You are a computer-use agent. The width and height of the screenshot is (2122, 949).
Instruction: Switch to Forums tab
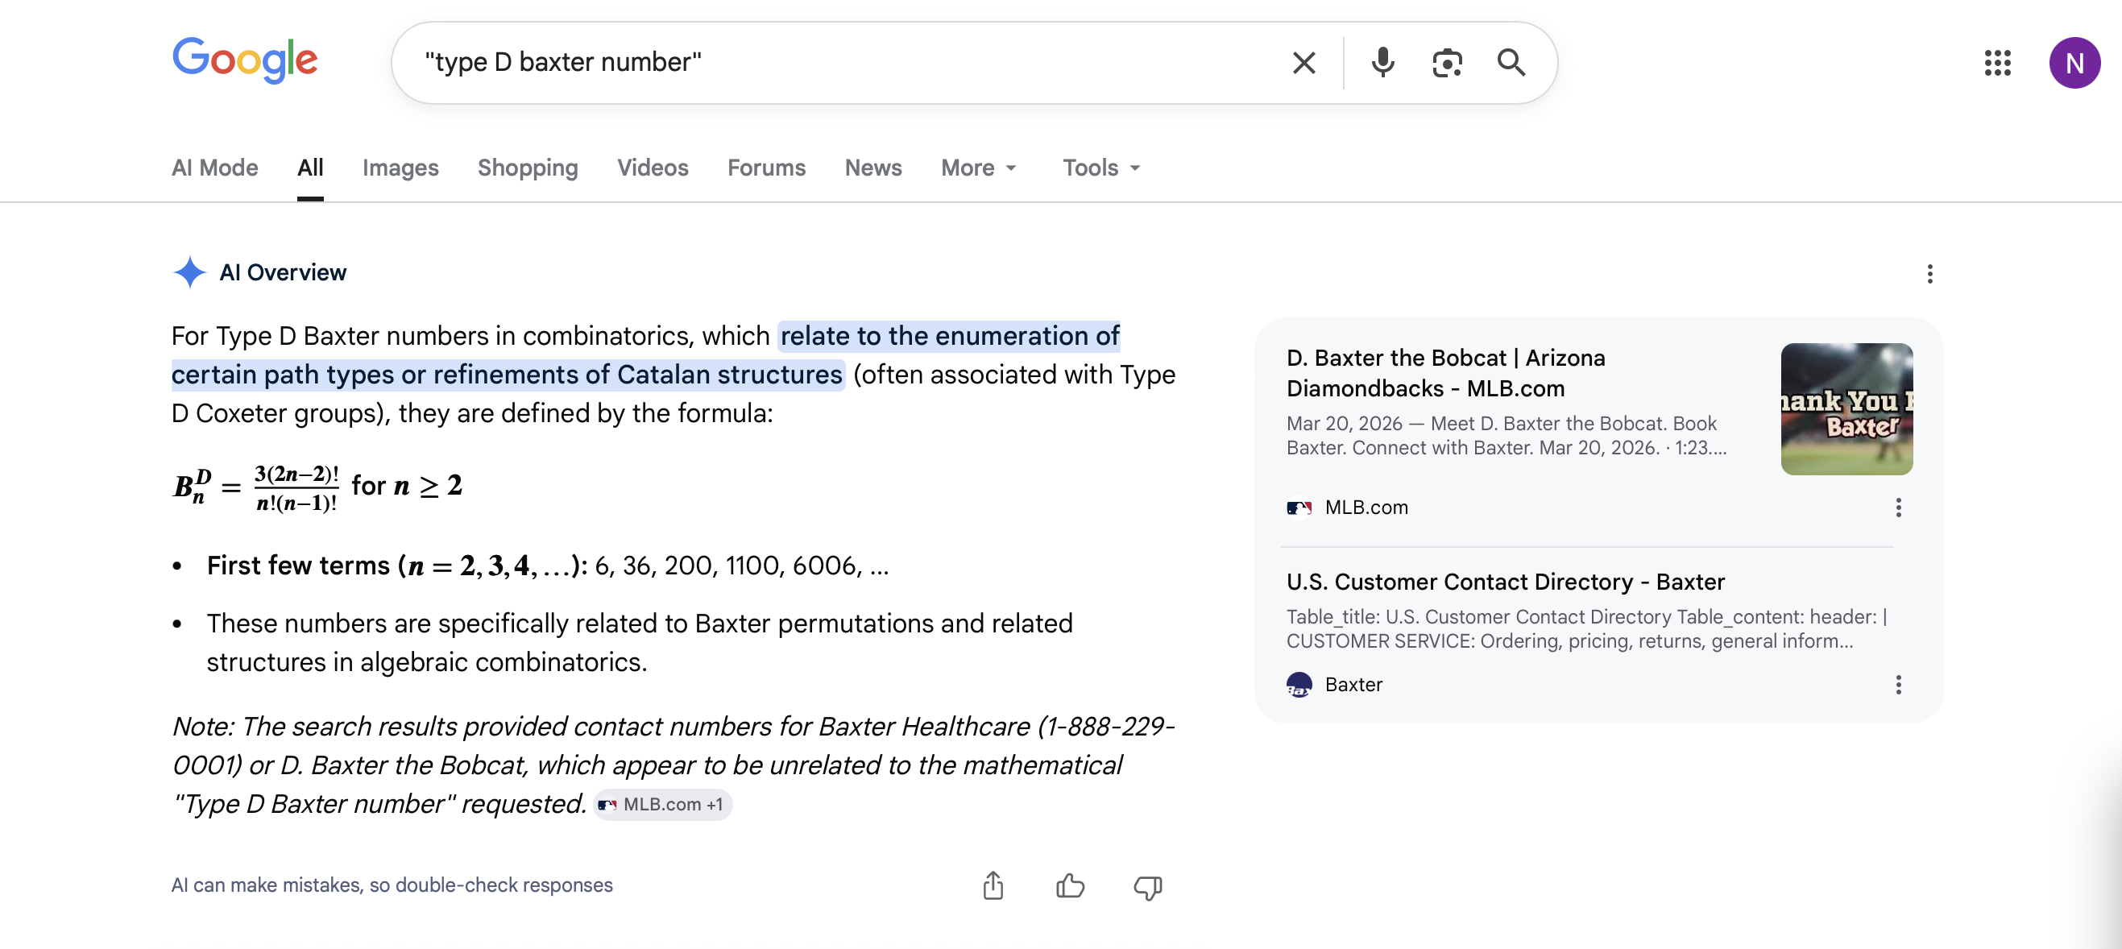[x=766, y=168]
